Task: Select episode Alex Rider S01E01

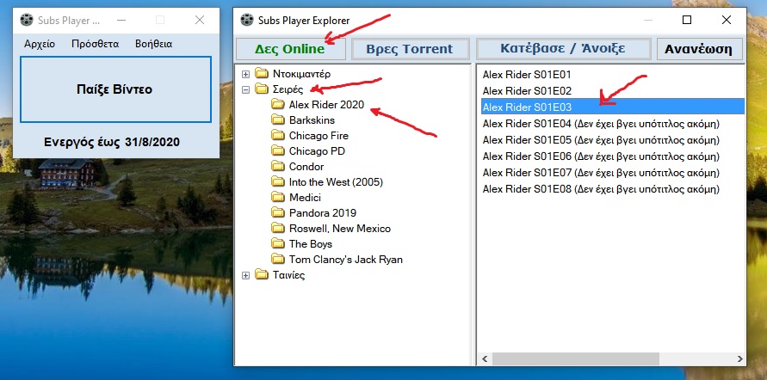Action: (x=527, y=75)
